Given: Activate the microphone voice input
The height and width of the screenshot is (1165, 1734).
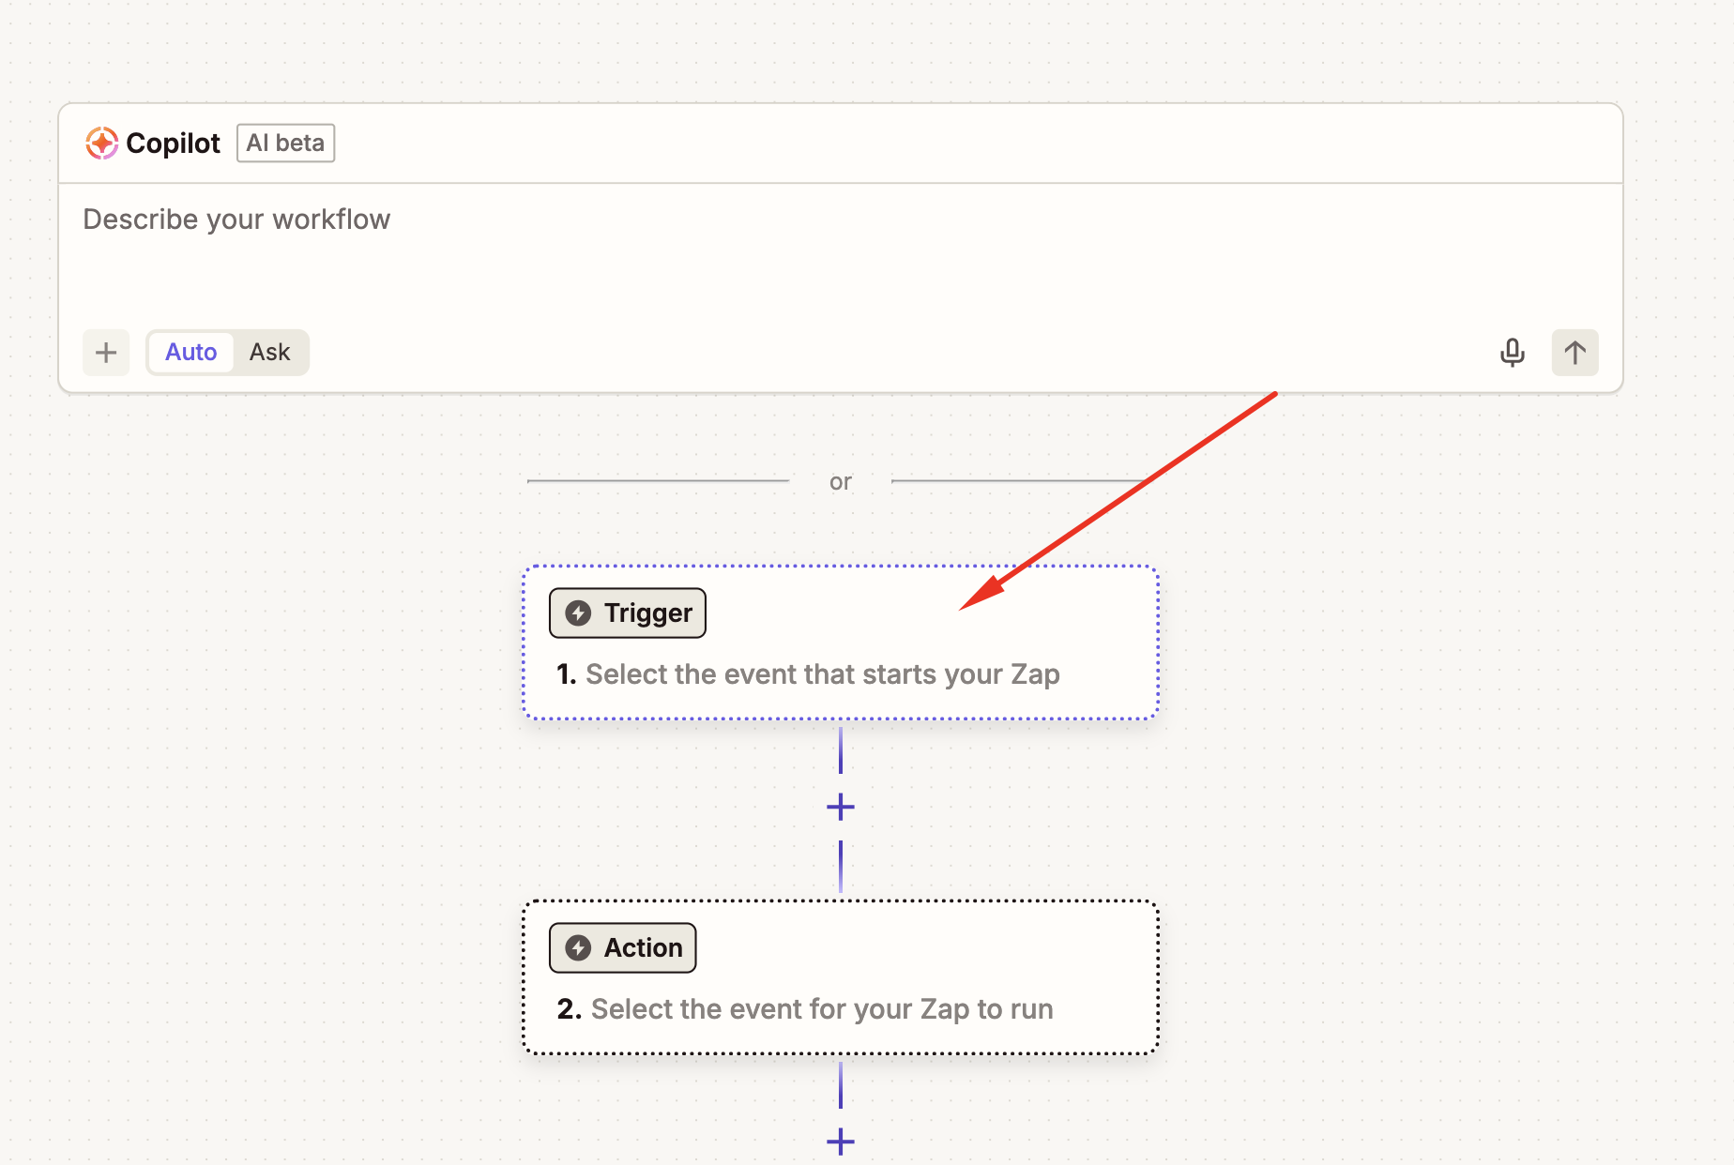Looking at the screenshot, I should [x=1512, y=353].
